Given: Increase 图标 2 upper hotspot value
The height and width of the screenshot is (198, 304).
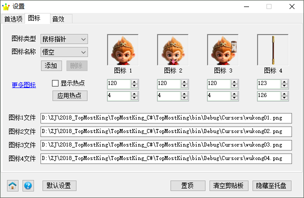Looking at the screenshot, I should click(184, 82).
